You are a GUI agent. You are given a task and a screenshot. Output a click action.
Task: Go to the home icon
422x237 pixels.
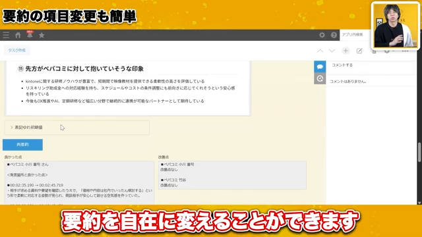tap(18, 35)
